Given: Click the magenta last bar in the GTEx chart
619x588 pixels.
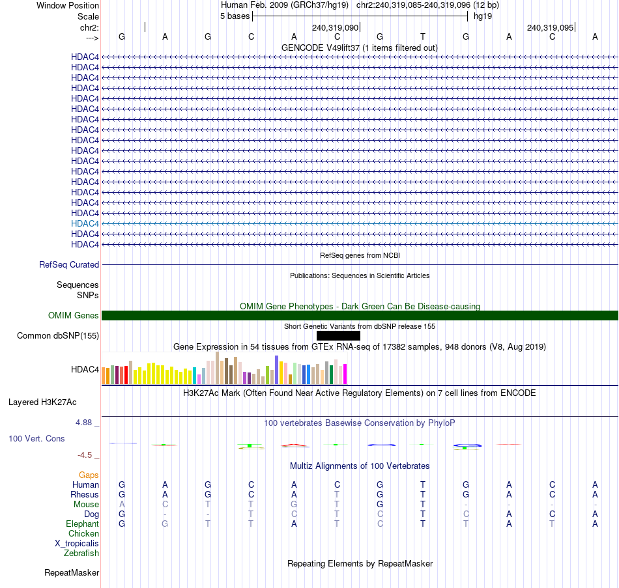Looking at the screenshot, I should (x=345, y=374).
